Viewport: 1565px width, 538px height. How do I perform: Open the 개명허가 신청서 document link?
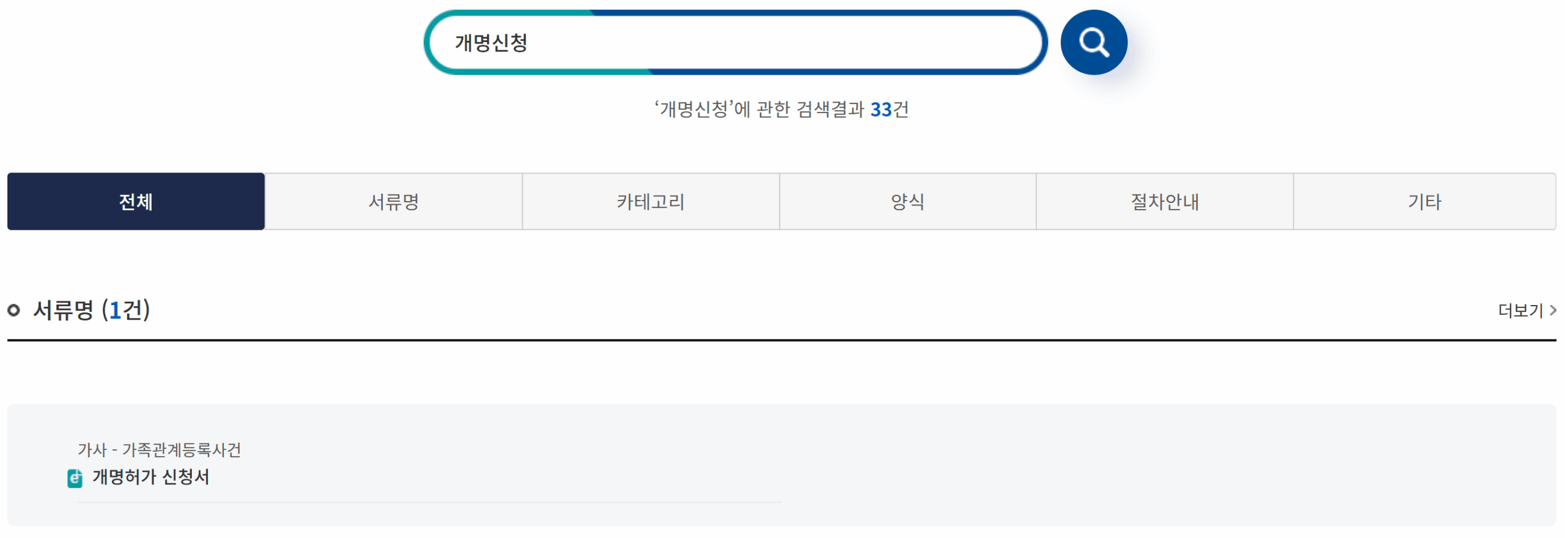coord(150,477)
